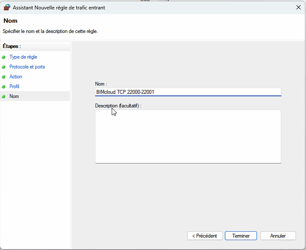Click the green bullet beside Type de règle
The height and width of the screenshot is (250, 306).
(3, 57)
